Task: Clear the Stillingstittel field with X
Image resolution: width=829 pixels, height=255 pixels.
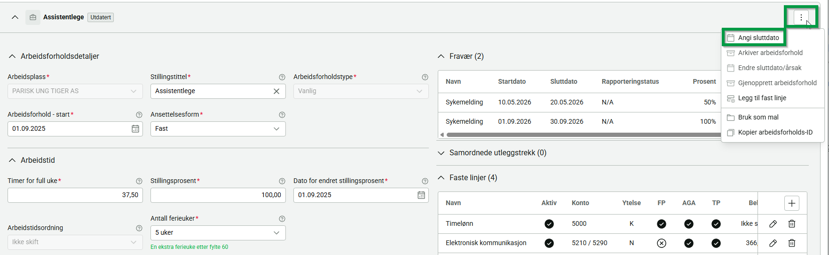Action: pyautogui.click(x=276, y=91)
